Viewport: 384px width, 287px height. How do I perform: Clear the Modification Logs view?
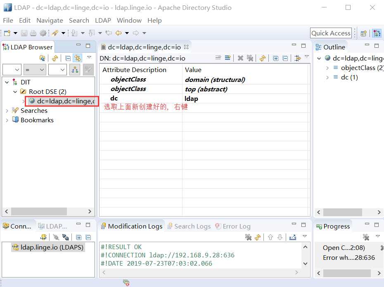(248, 237)
